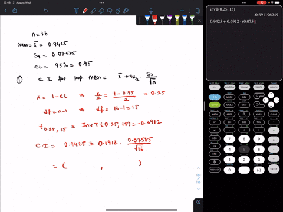Viewport: 283px width, 212px height.
Task: Go to next page using down chevron
Action: pos(198,189)
